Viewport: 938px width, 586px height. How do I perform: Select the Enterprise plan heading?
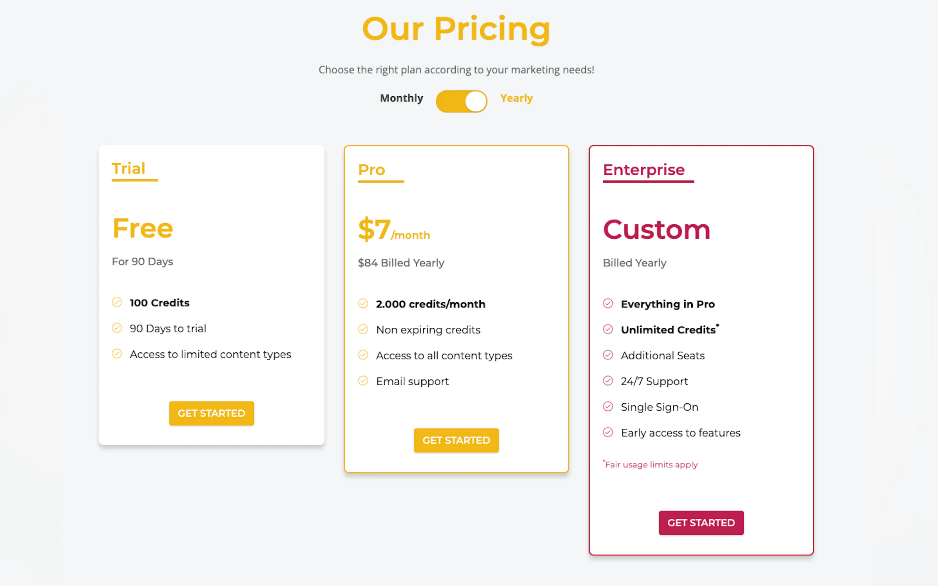pyautogui.click(x=644, y=170)
